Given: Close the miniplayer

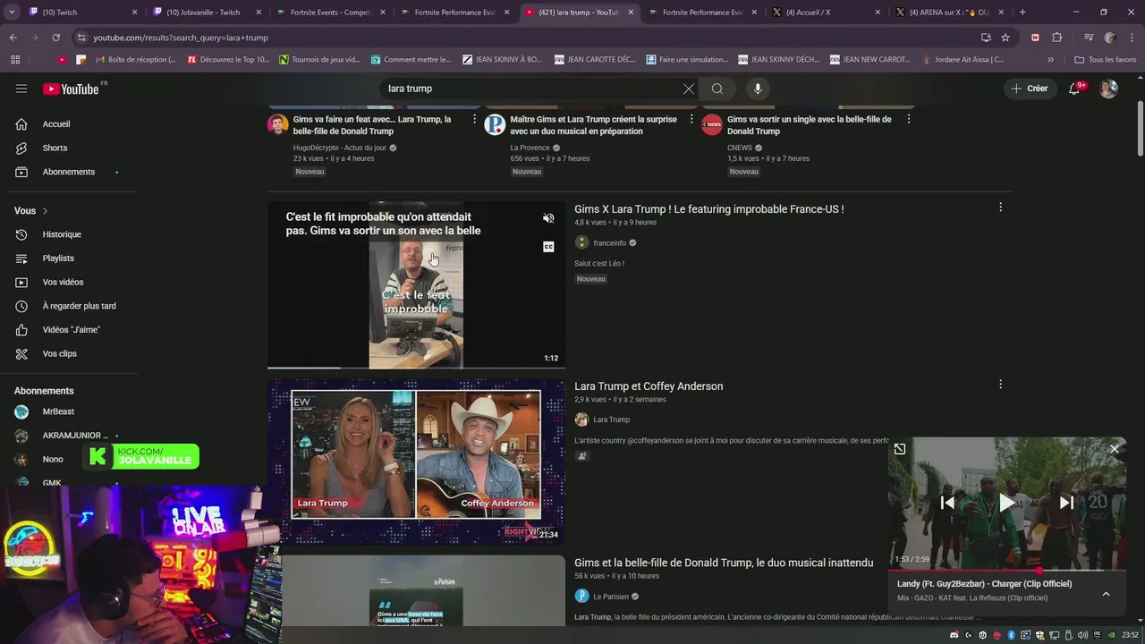Looking at the screenshot, I should (x=1115, y=449).
